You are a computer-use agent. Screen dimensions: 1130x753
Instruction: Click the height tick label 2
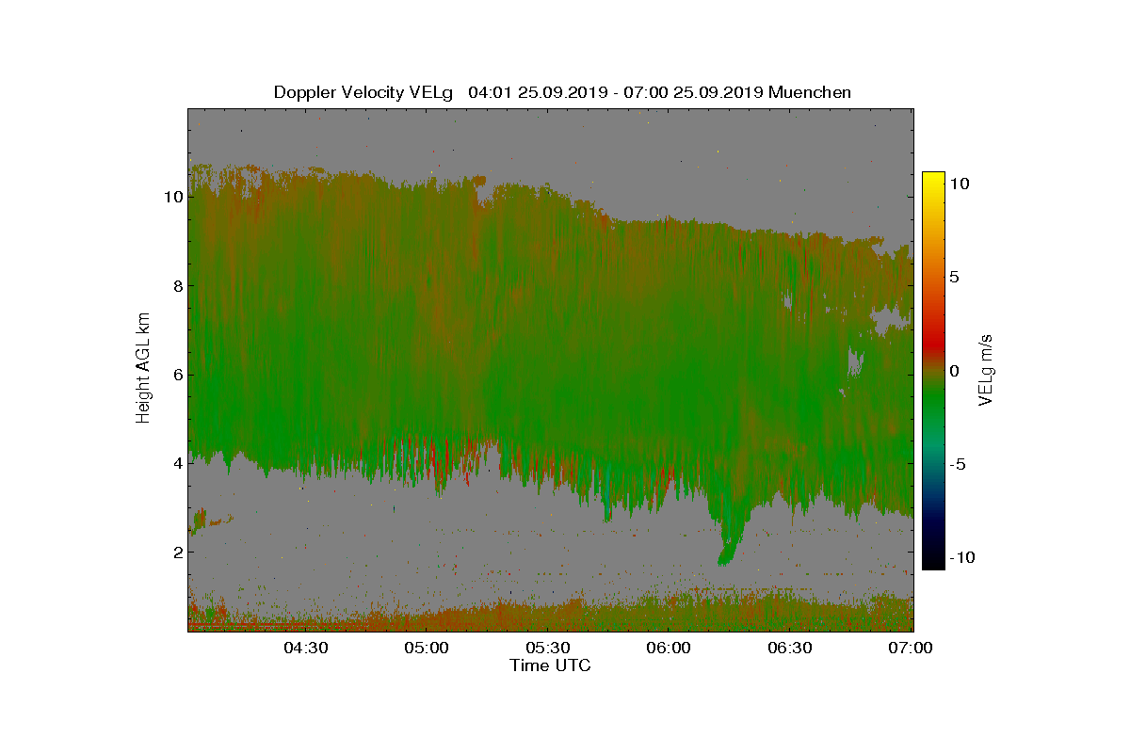pyautogui.click(x=176, y=552)
